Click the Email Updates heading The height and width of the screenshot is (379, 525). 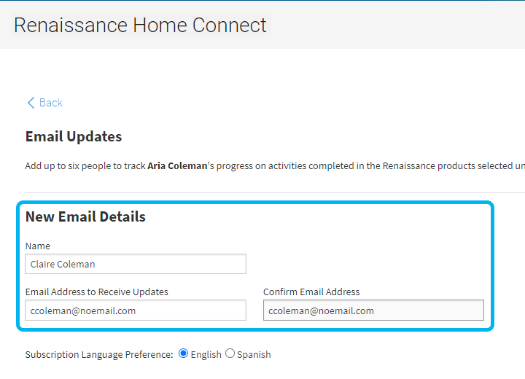74,136
